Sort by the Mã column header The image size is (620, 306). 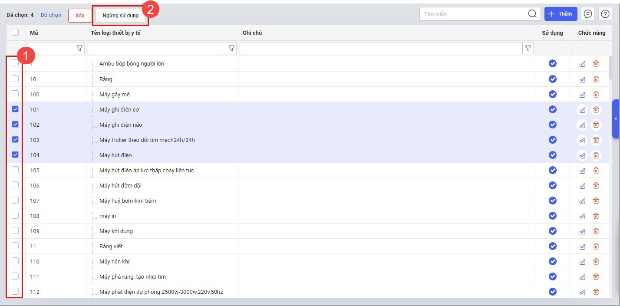(x=34, y=33)
